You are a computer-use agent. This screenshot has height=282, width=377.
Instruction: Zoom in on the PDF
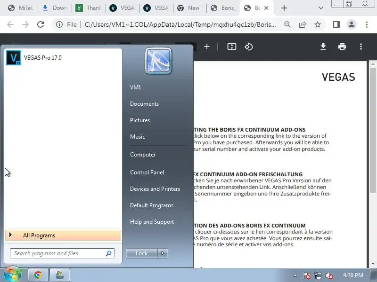point(207,47)
